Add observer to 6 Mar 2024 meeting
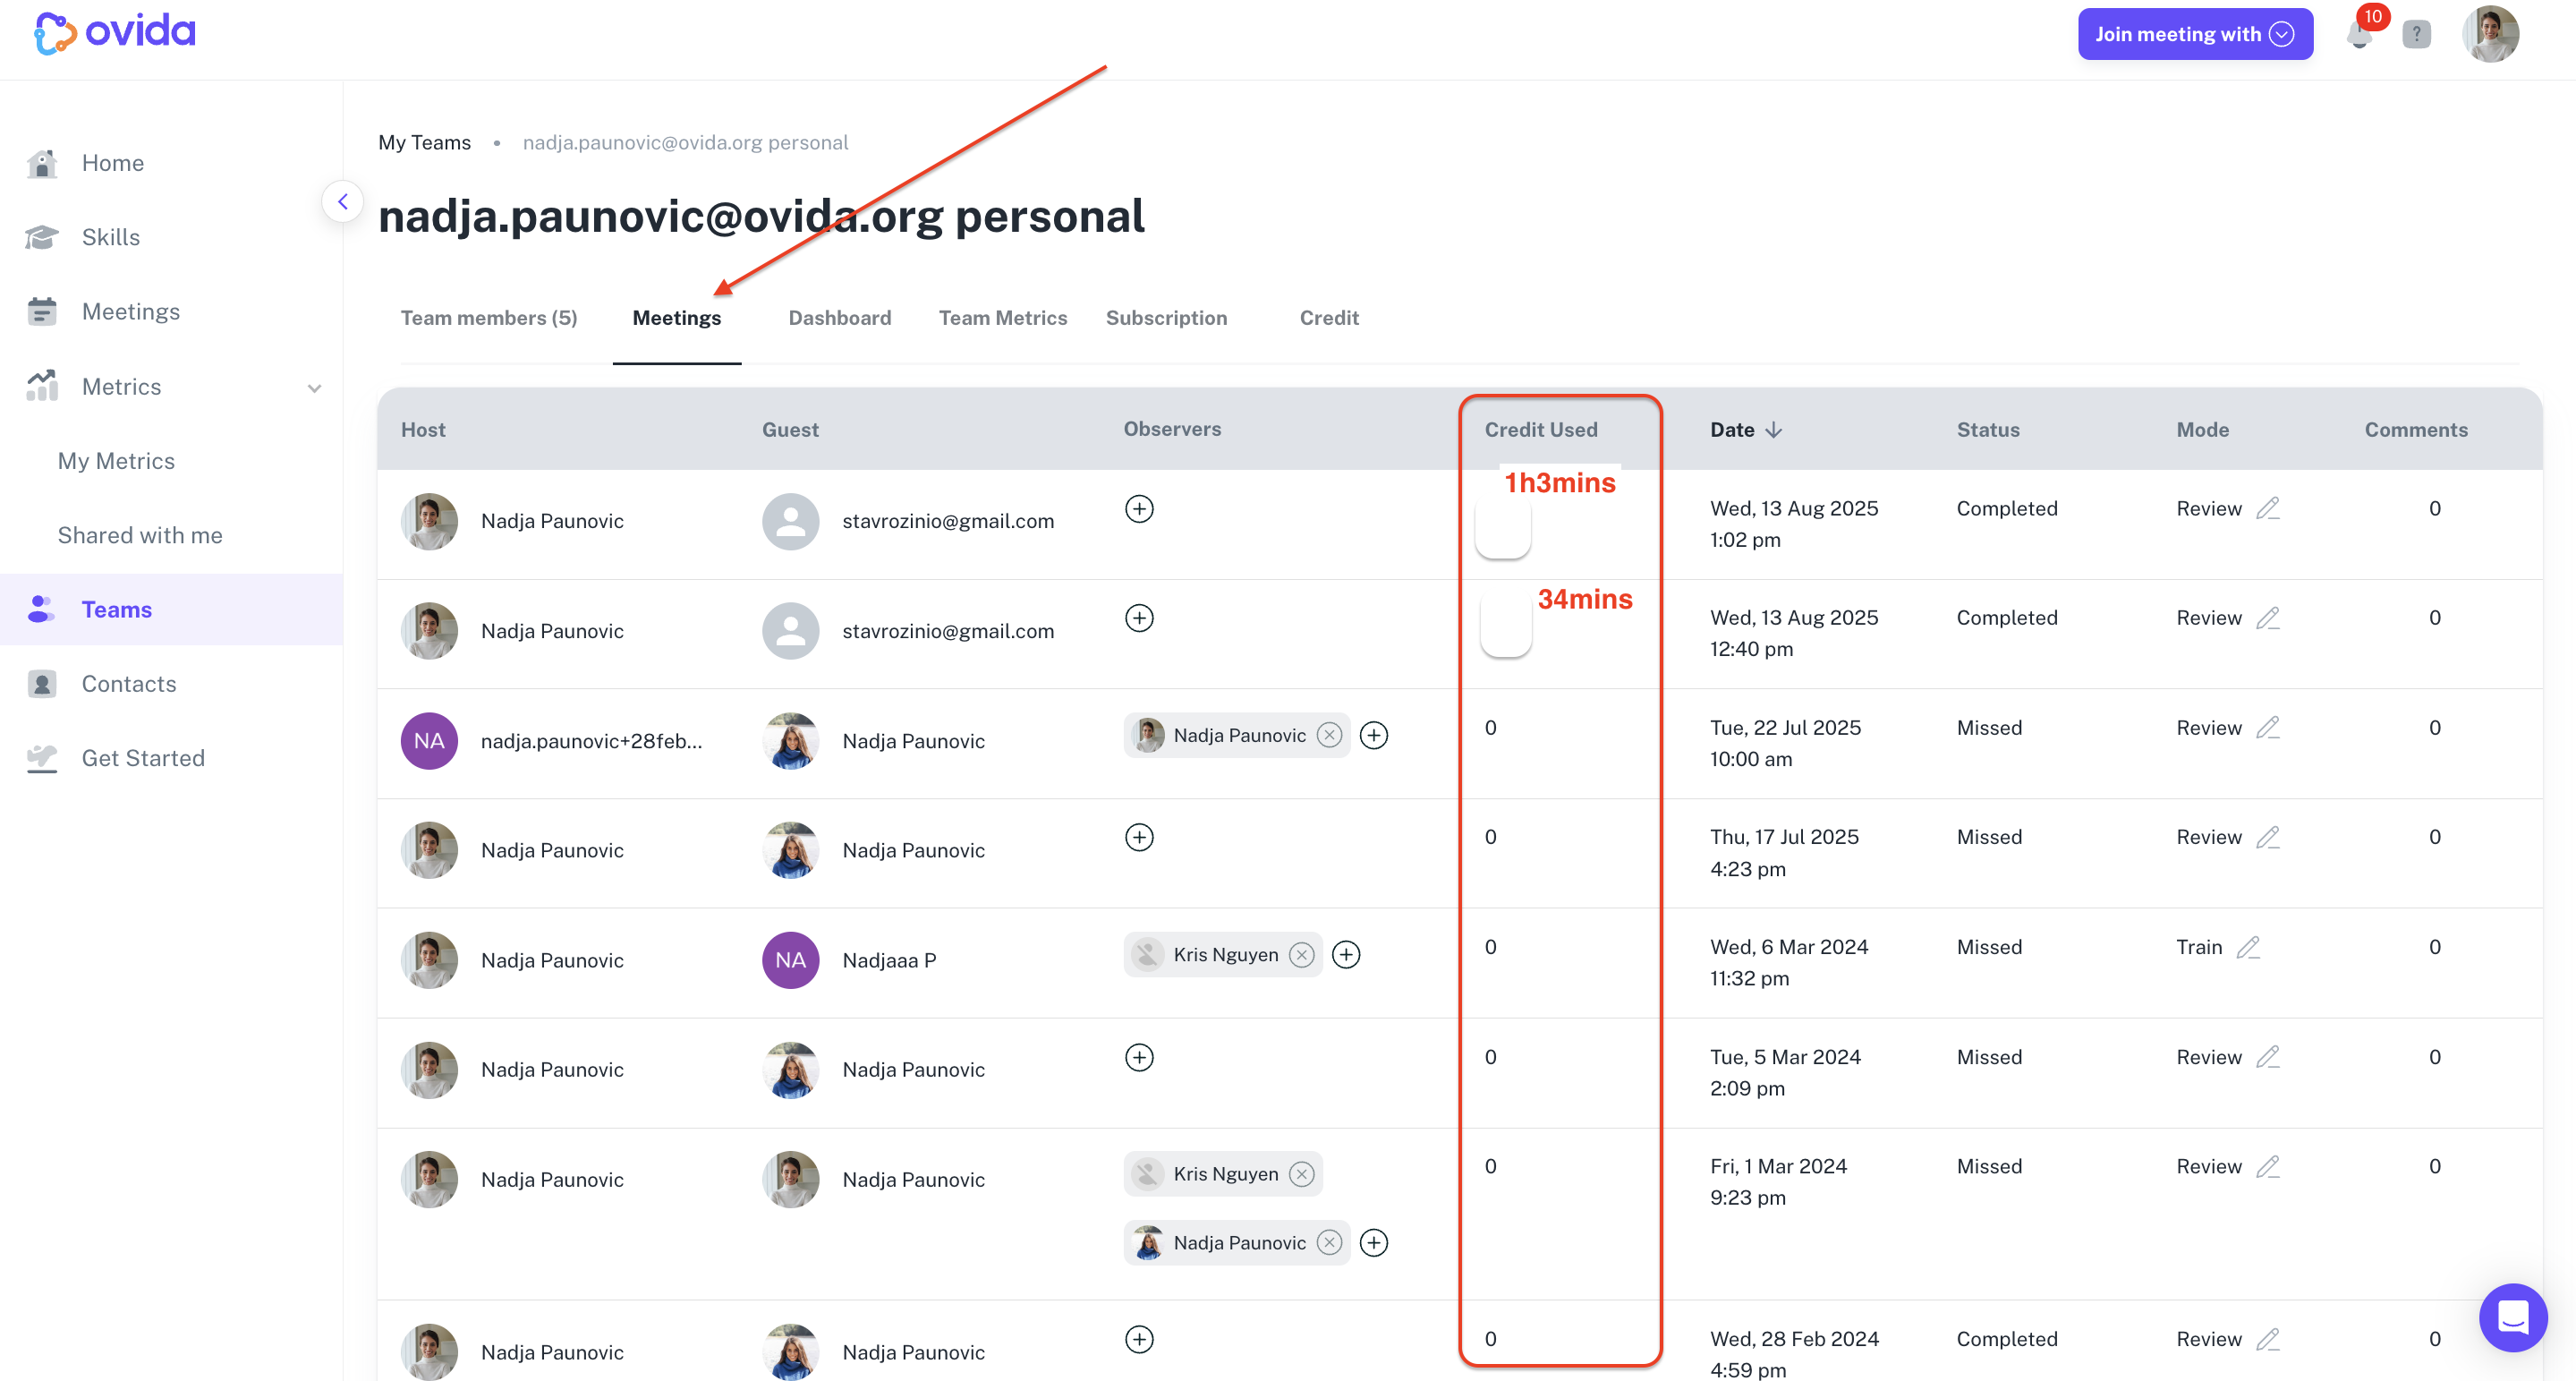The image size is (2576, 1381). [1346, 955]
